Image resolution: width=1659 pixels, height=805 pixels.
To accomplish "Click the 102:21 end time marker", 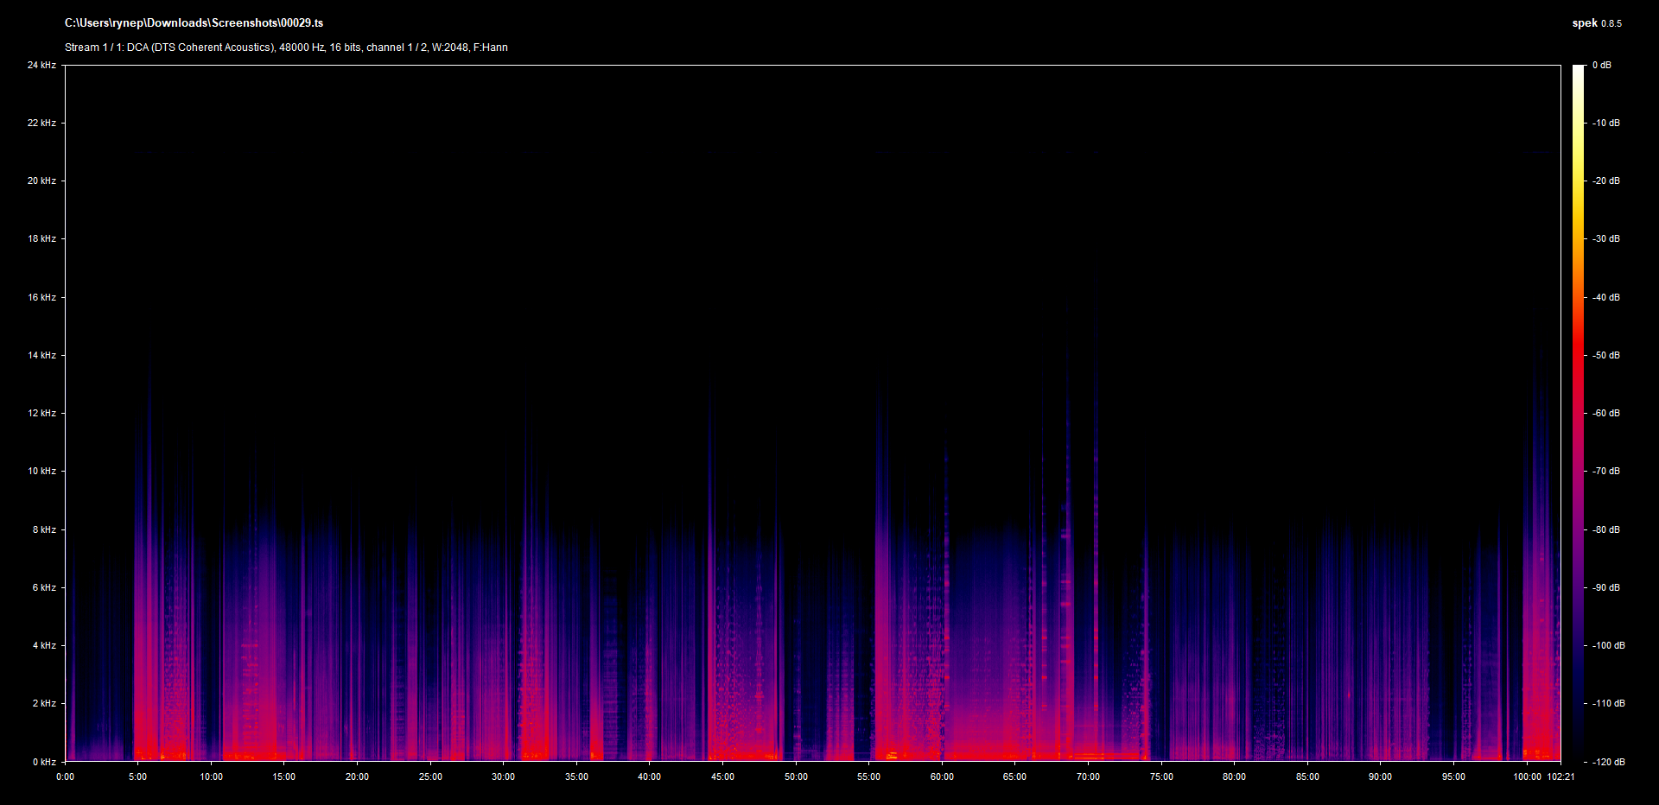I will tap(1560, 776).
